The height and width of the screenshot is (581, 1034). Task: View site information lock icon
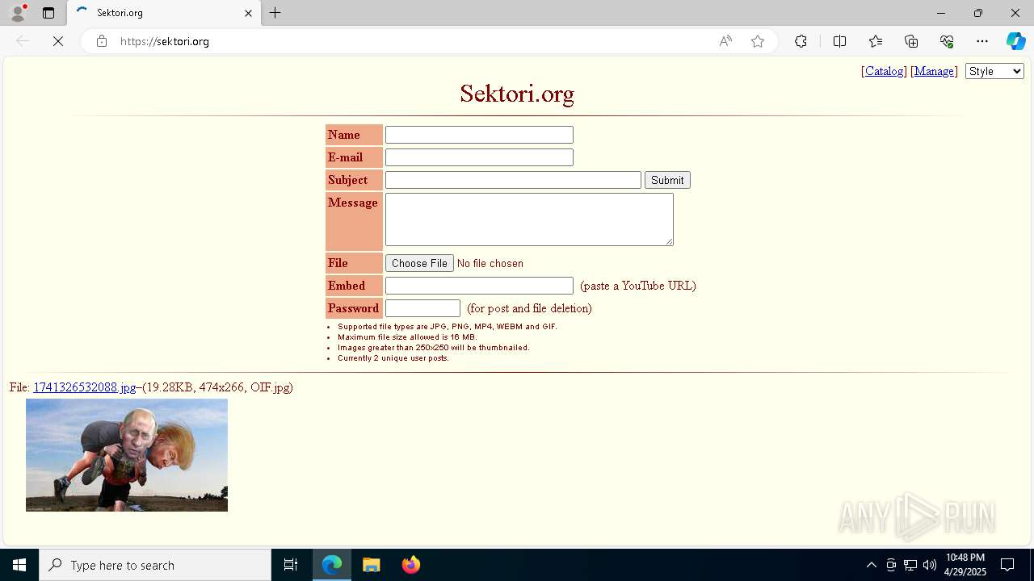point(102,41)
